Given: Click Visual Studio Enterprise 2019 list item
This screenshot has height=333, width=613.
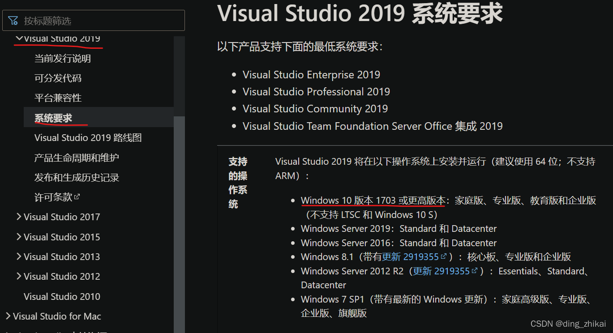Looking at the screenshot, I should click(311, 75).
